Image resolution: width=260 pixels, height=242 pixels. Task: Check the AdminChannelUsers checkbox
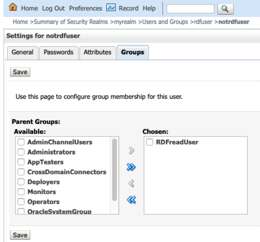pos(21,142)
